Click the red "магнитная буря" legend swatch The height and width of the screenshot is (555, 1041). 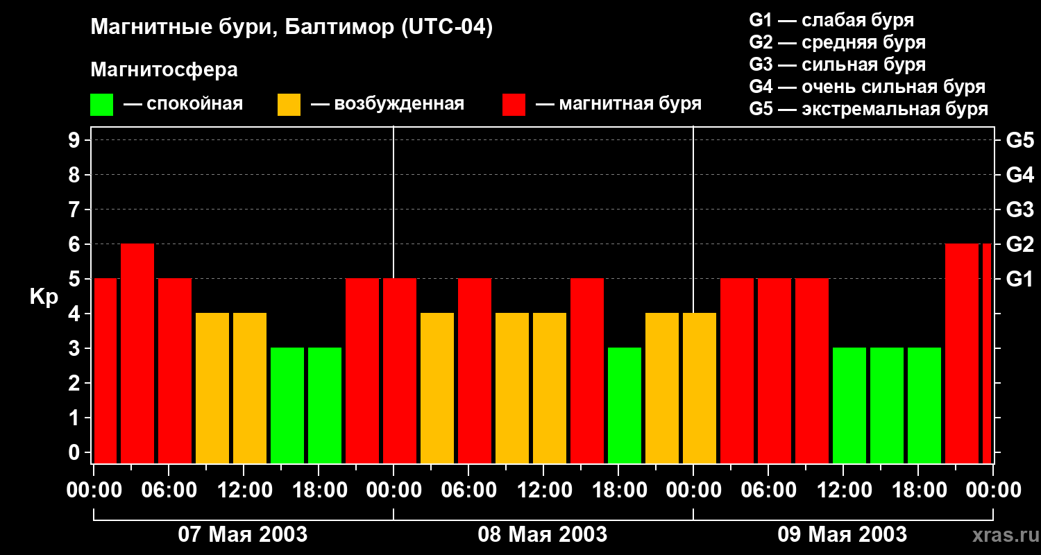pyautogui.click(x=514, y=105)
